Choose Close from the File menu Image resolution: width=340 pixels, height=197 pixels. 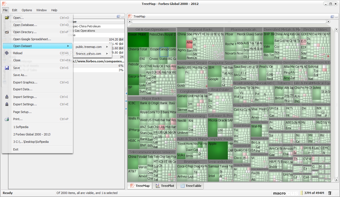pos(37,60)
